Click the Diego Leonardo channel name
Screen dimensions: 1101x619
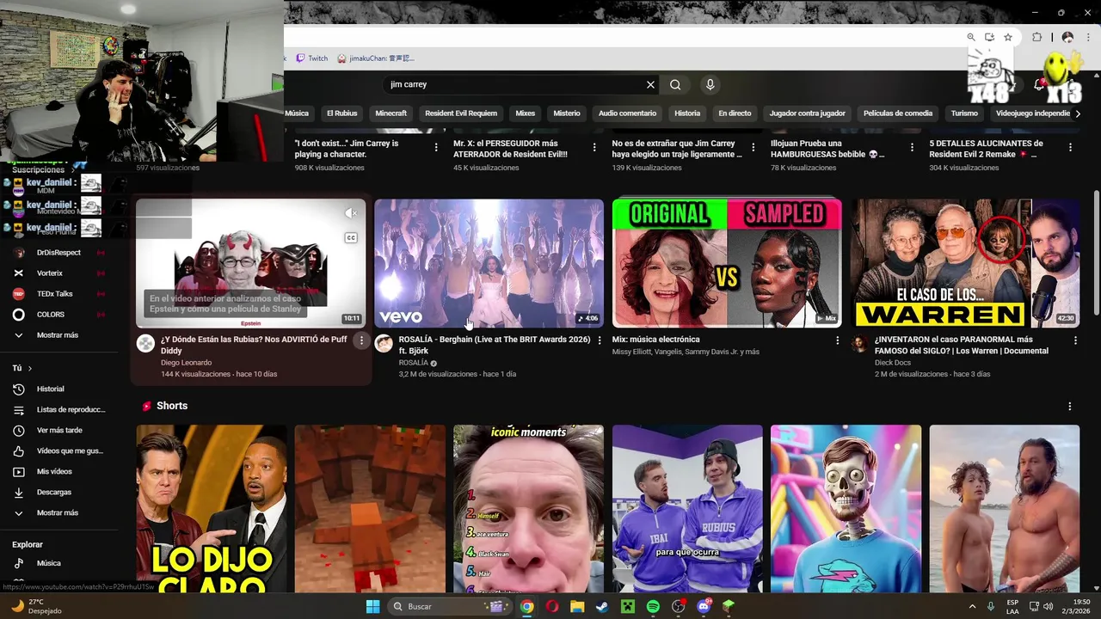coord(186,363)
